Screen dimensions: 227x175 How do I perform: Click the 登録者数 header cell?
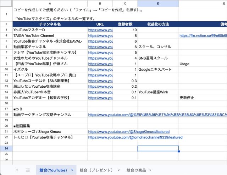(x=125, y=24)
